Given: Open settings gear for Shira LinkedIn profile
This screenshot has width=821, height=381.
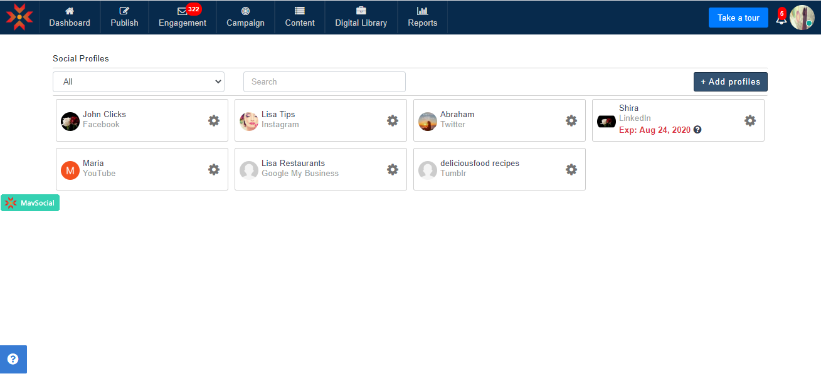Looking at the screenshot, I should click(x=750, y=120).
